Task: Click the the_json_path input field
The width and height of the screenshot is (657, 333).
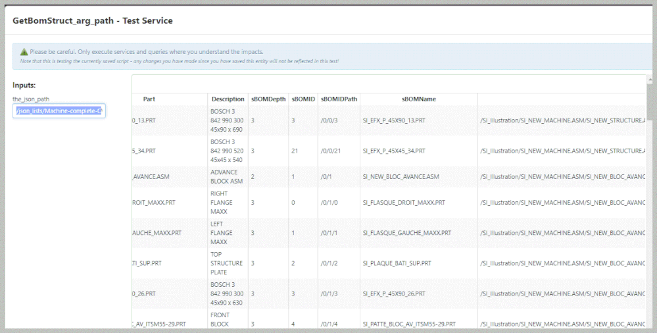Action: 59,111
